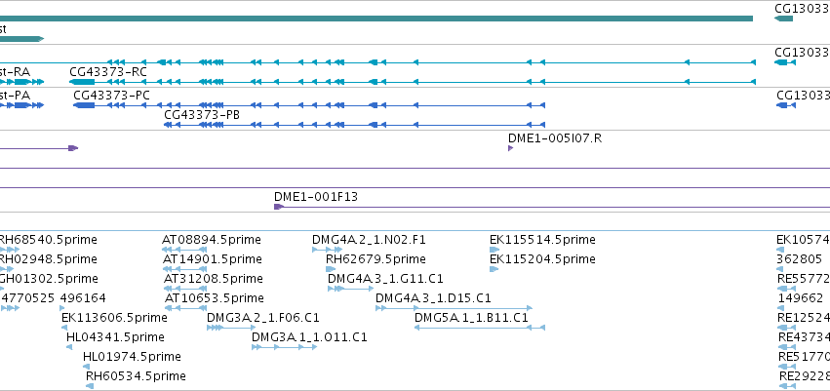Select the DME1-001F13 label

(316, 197)
